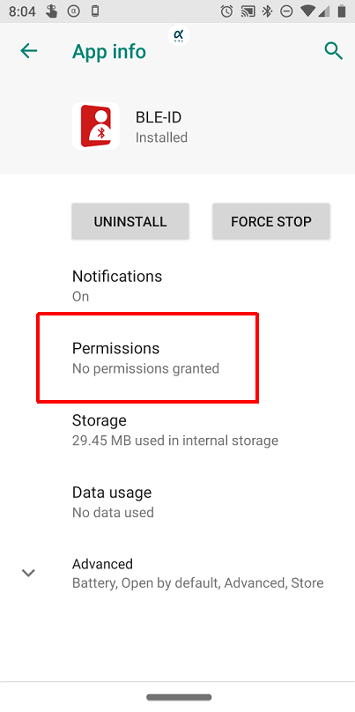355x712 pixels.
Task: Uninstall the BLE-ID app
Action: click(x=130, y=221)
